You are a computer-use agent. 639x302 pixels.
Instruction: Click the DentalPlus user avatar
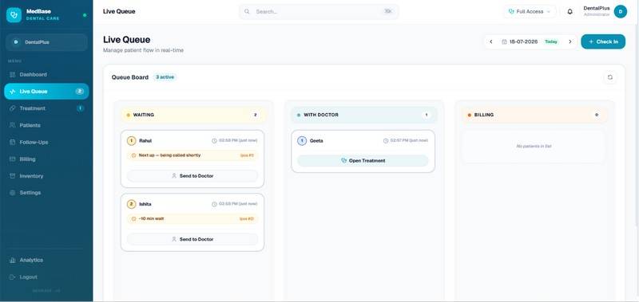coord(621,12)
